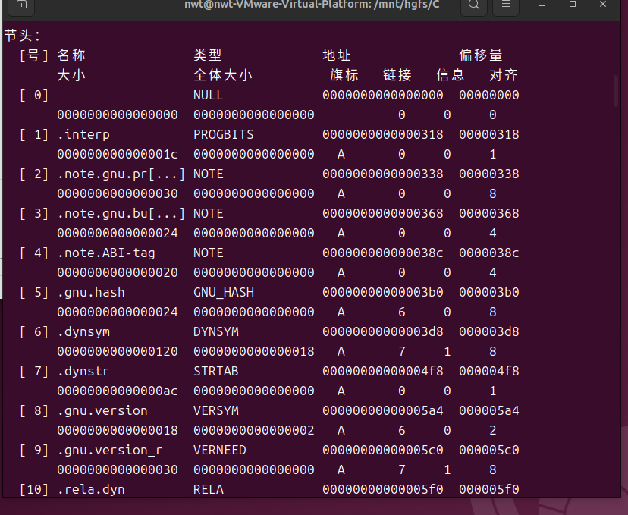Click offset value 00000318
The image size is (628, 515).
489,134
